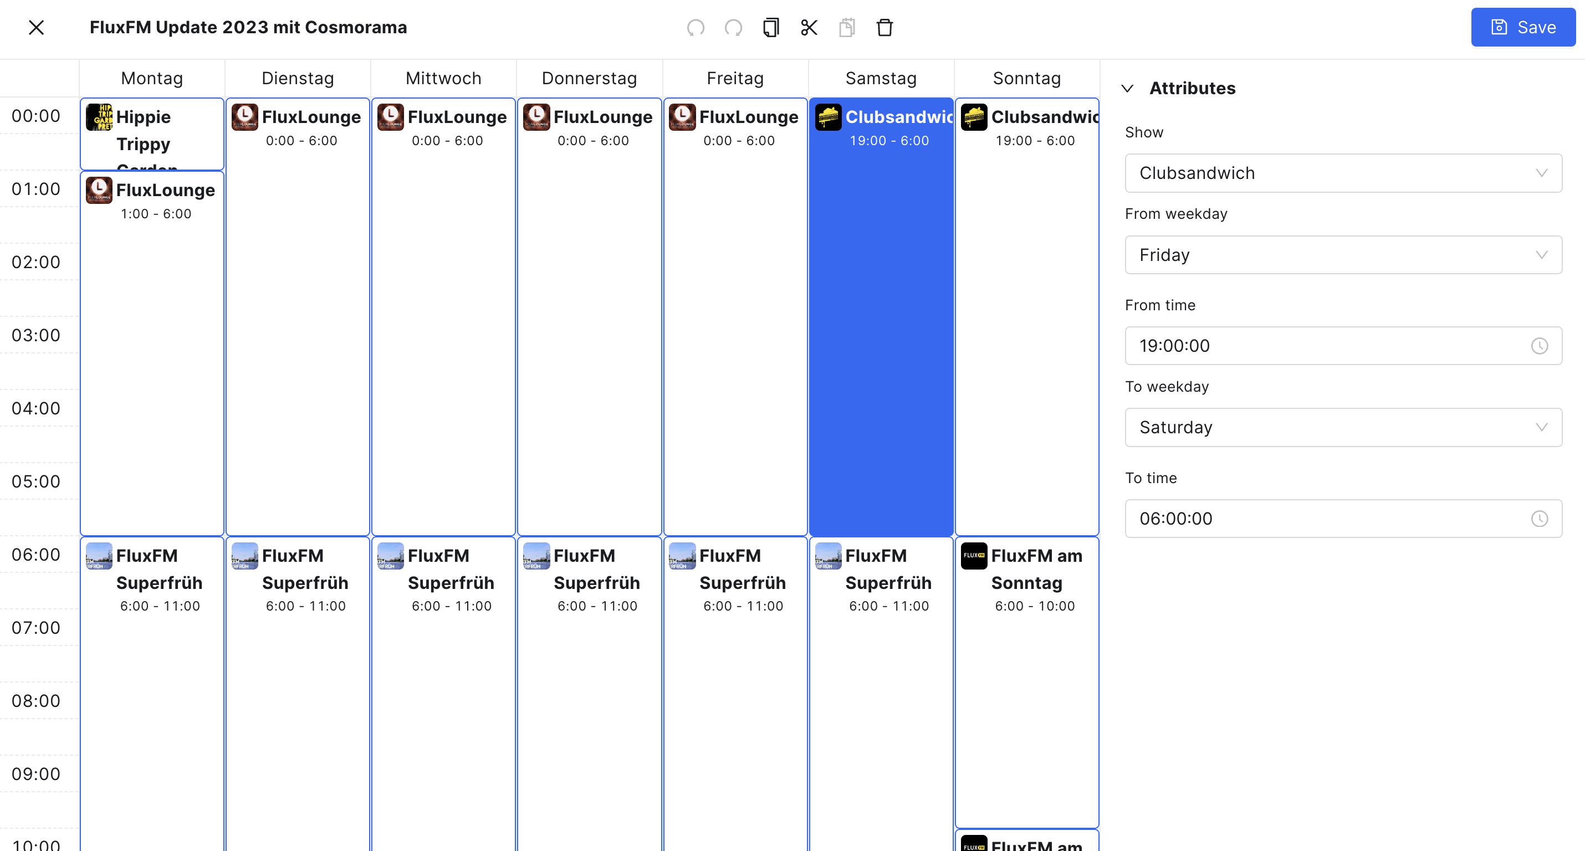1585x851 pixels.
Task: Select Monday's FluxLounge 1:00 - 6:00 block
Action: (x=152, y=353)
